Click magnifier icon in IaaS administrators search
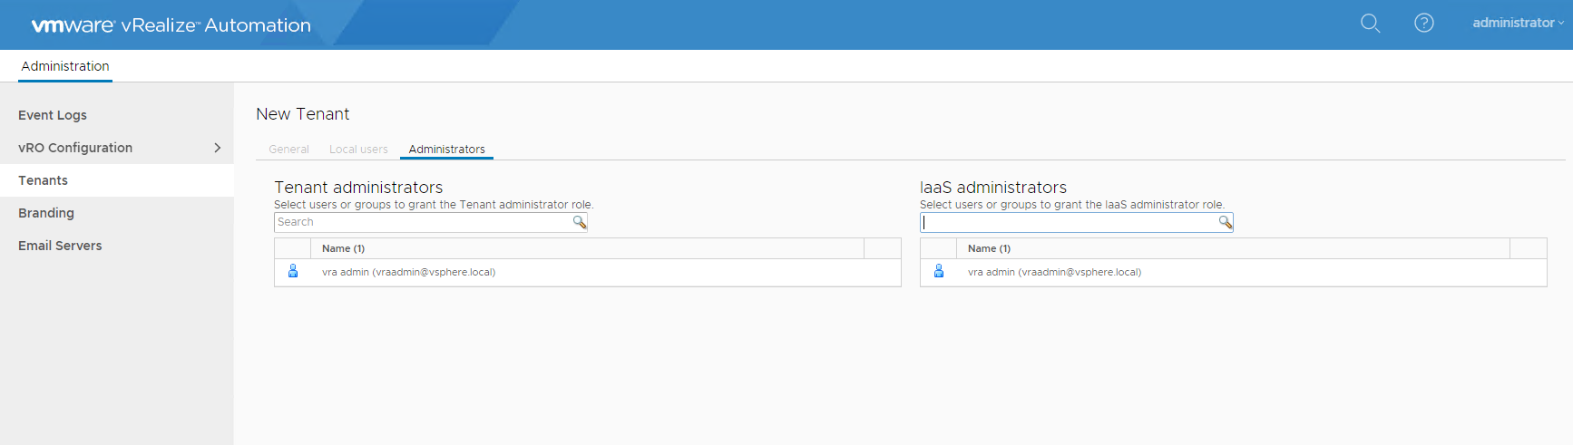 point(1225,222)
